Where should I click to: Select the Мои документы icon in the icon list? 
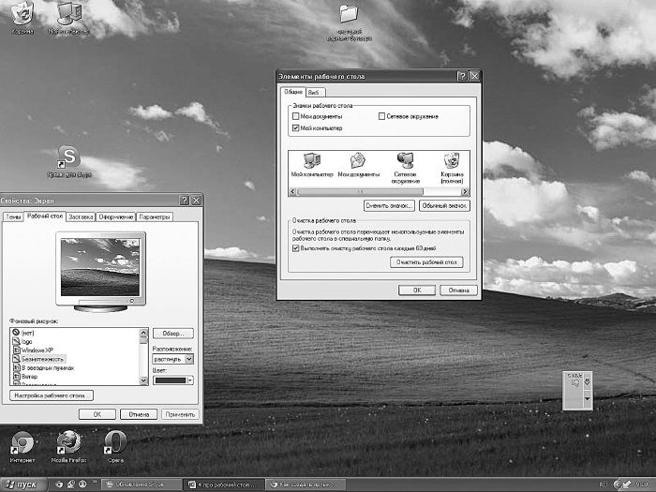[x=358, y=160]
